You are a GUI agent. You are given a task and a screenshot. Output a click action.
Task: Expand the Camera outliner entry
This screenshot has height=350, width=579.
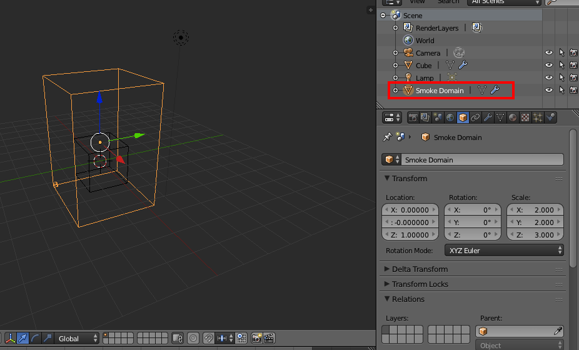[395, 52]
